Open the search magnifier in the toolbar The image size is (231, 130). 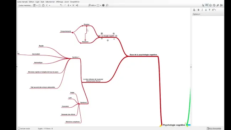(107, 5)
